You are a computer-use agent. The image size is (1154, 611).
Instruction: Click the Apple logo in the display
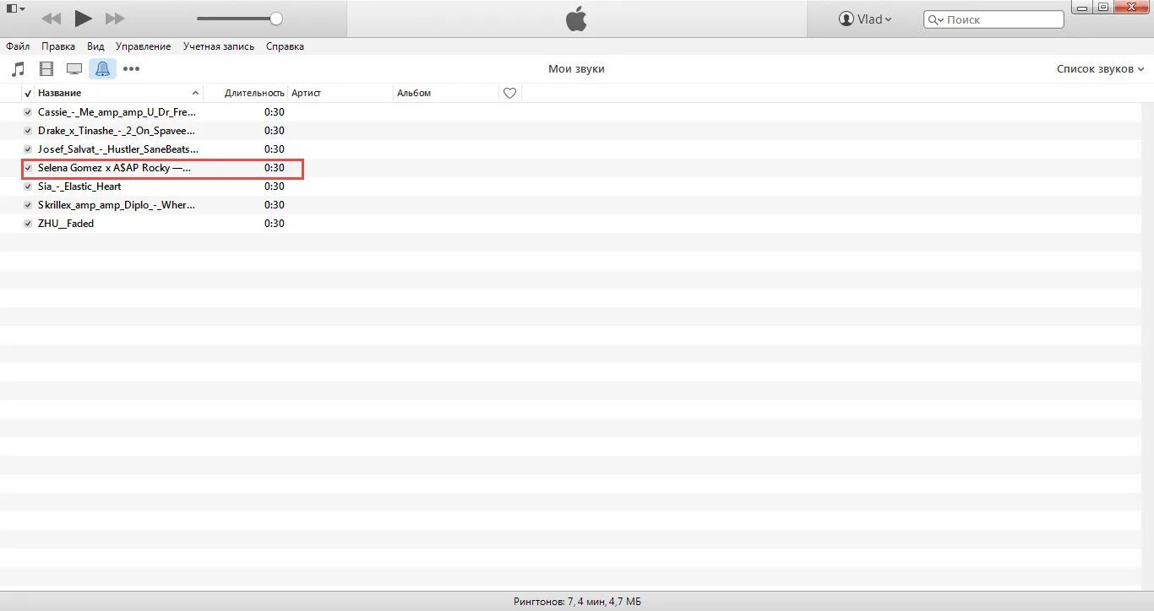(576, 19)
